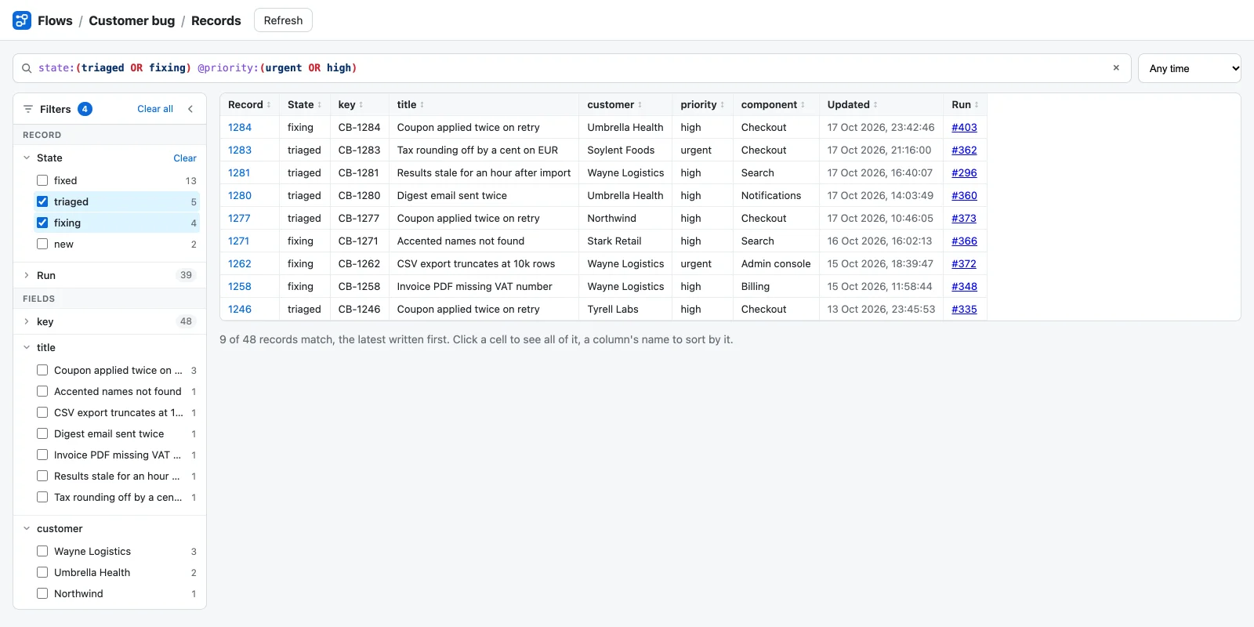Collapse the customer field section
1254x627 pixels.
tap(27, 528)
